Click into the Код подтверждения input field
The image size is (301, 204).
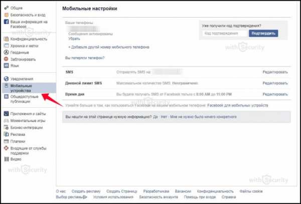[x=225, y=34]
